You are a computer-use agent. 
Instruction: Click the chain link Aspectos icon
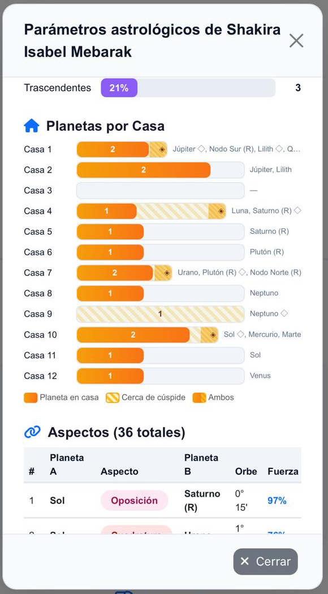32,432
